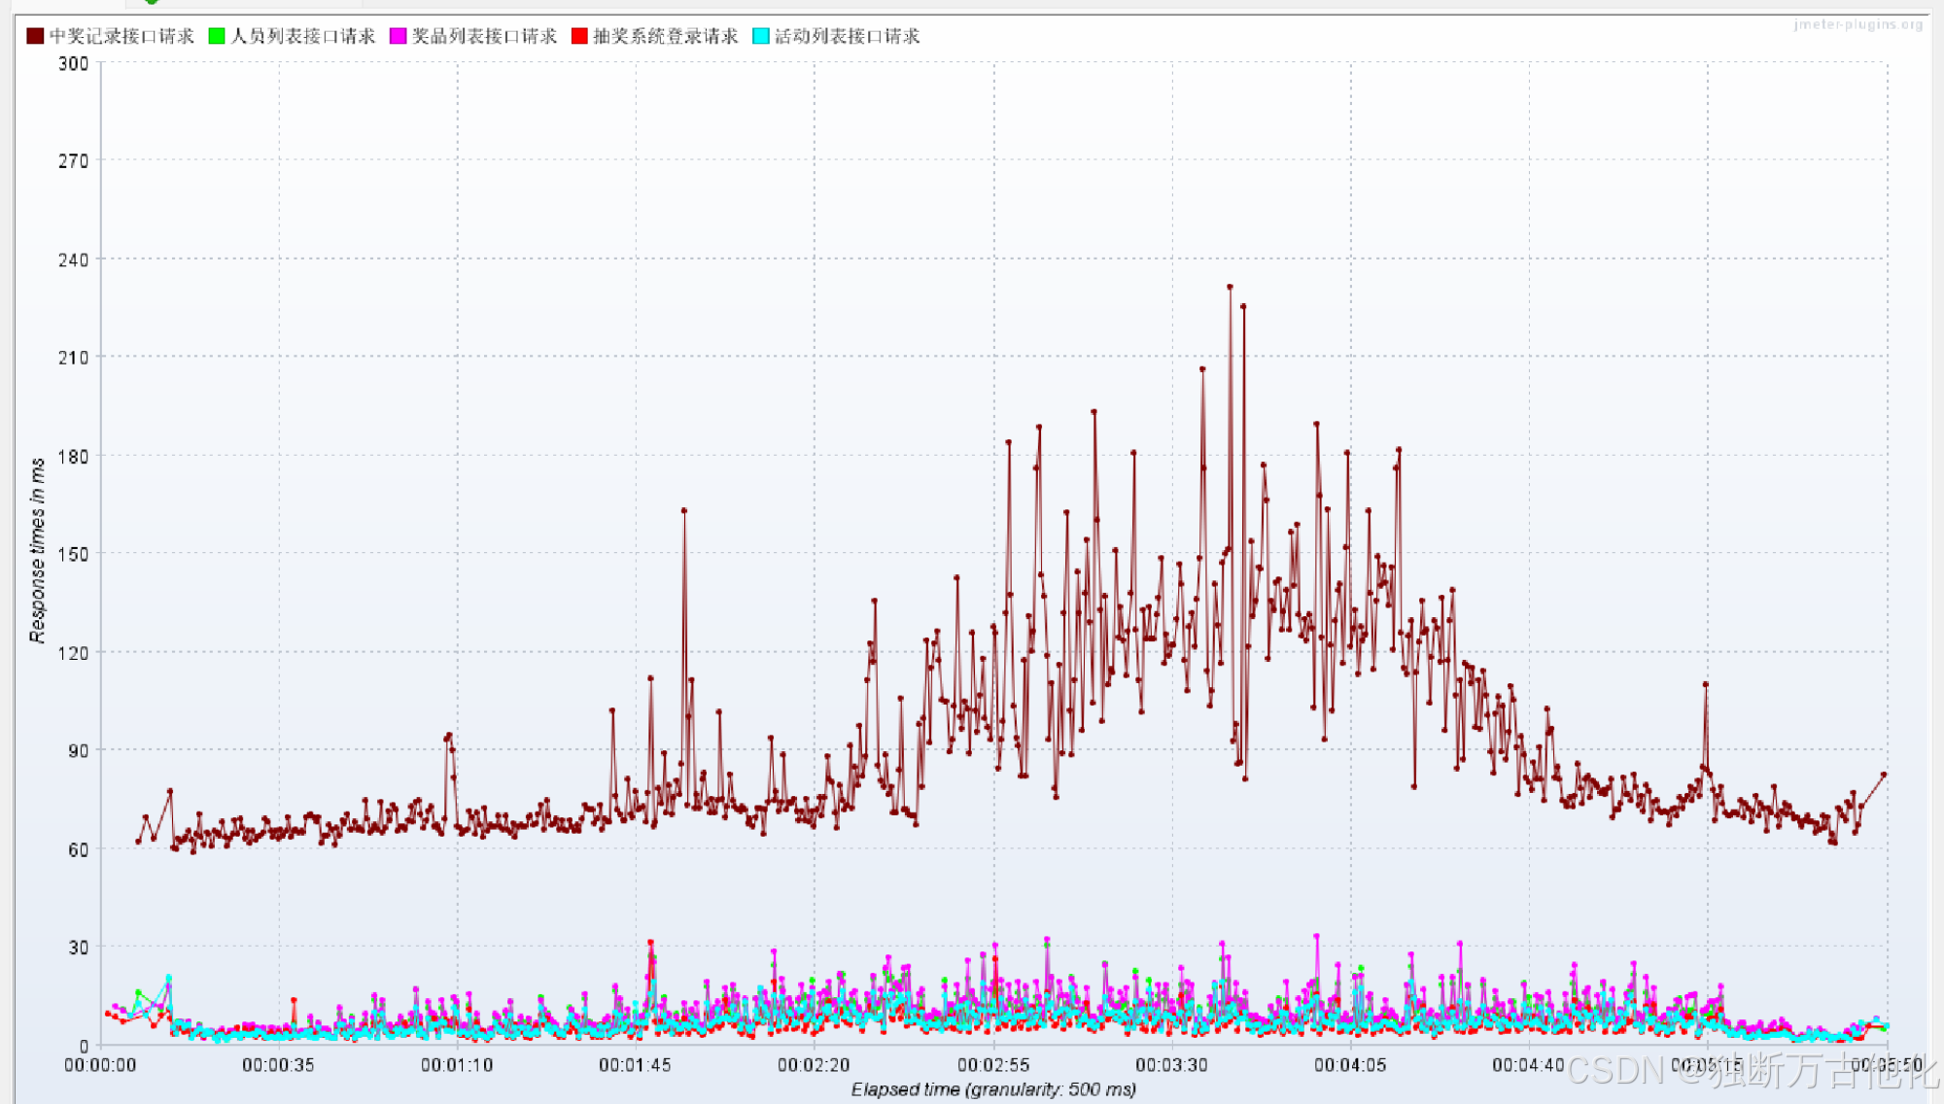Click the magenta 奖品列表接口请求 legend swatch
The height and width of the screenshot is (1104, 1944).
tap(398, 36)
